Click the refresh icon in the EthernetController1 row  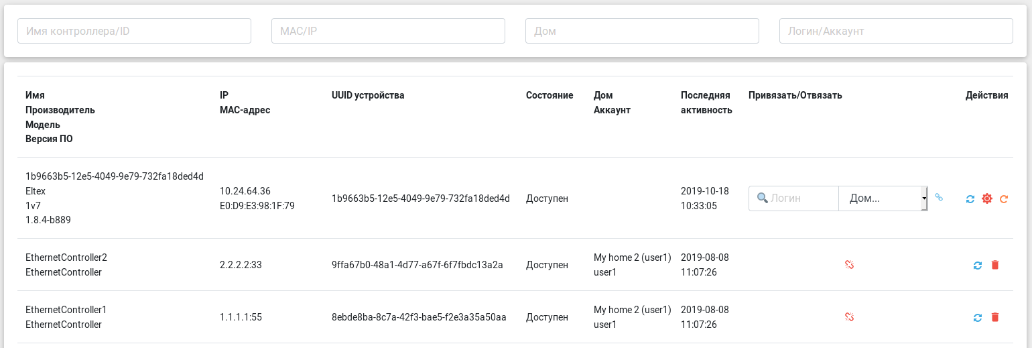[x=978, y=317]
